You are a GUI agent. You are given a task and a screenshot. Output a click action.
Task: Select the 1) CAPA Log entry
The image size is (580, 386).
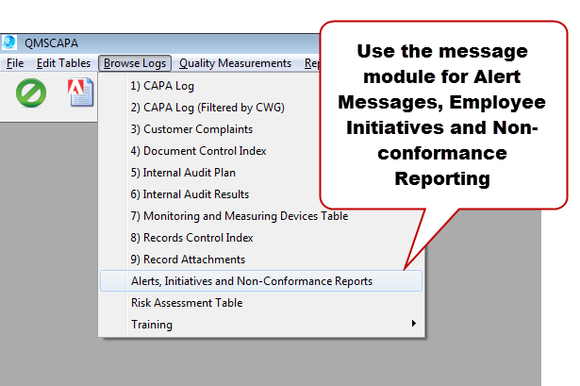point(164,86)
